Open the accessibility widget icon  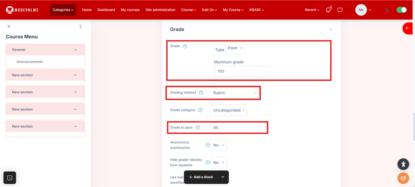(403, 164)
